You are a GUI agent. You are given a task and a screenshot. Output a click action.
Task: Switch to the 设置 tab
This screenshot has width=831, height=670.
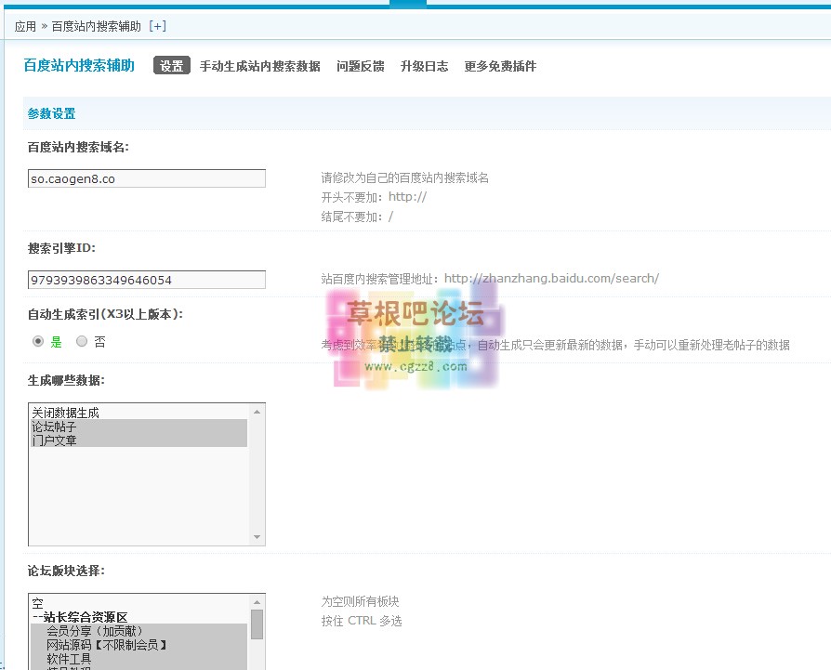pyautogui.click(x=171, y=66)
